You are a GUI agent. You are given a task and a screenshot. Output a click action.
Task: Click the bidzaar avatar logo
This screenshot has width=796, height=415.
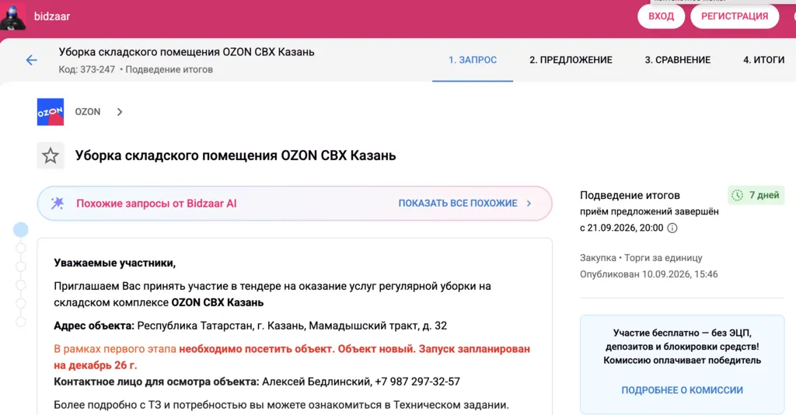coord(12,16)
